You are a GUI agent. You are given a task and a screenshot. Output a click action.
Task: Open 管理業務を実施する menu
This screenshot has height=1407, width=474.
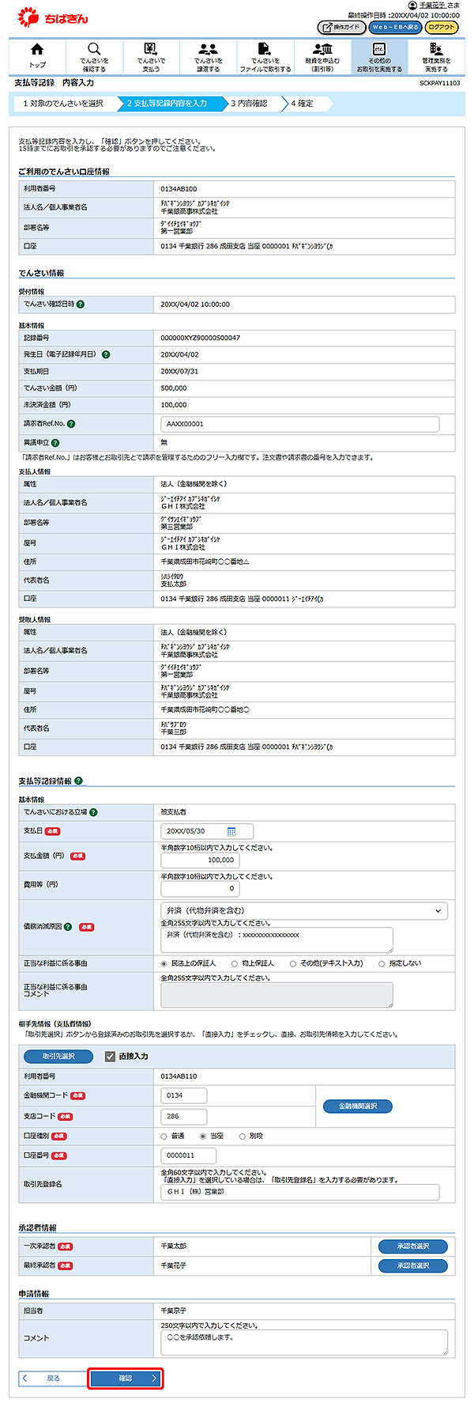click(x=436, y=57)
